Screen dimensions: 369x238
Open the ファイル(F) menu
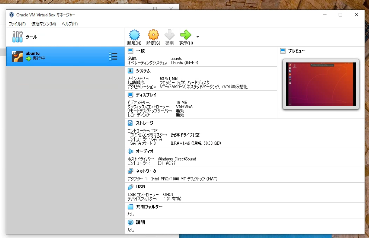click(17, 24)
